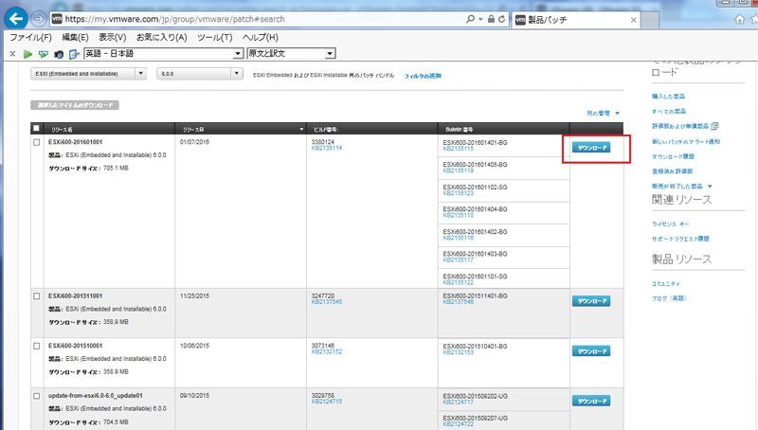Open ダウンロード履歴 sidebar link
The width and height of the screenshot is (758, 430).
(x=673, y=157)
